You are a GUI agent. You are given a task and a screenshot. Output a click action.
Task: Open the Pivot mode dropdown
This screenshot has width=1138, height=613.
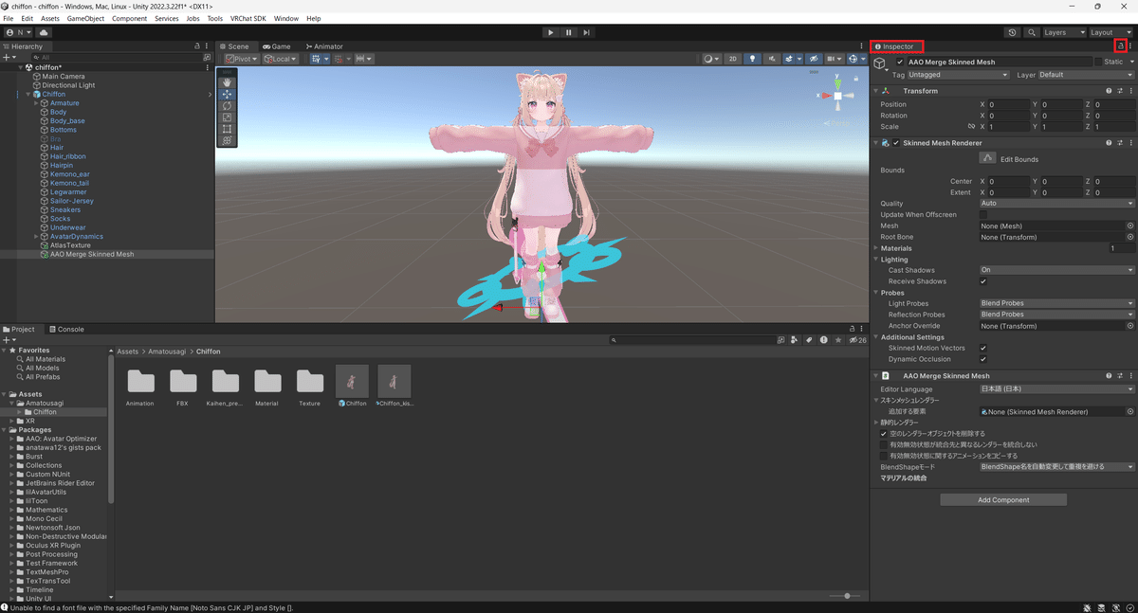click(x=242, y=59)
